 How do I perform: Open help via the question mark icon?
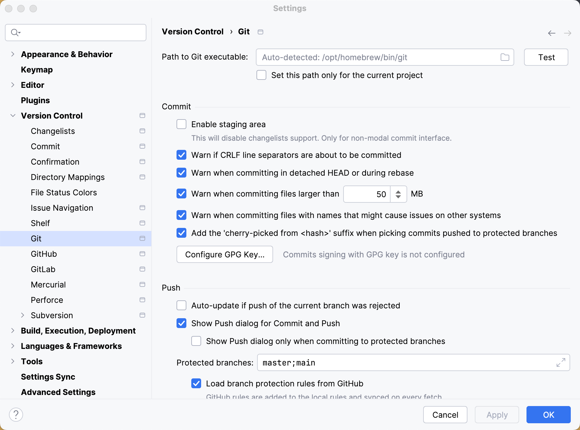tap(16, 414)
